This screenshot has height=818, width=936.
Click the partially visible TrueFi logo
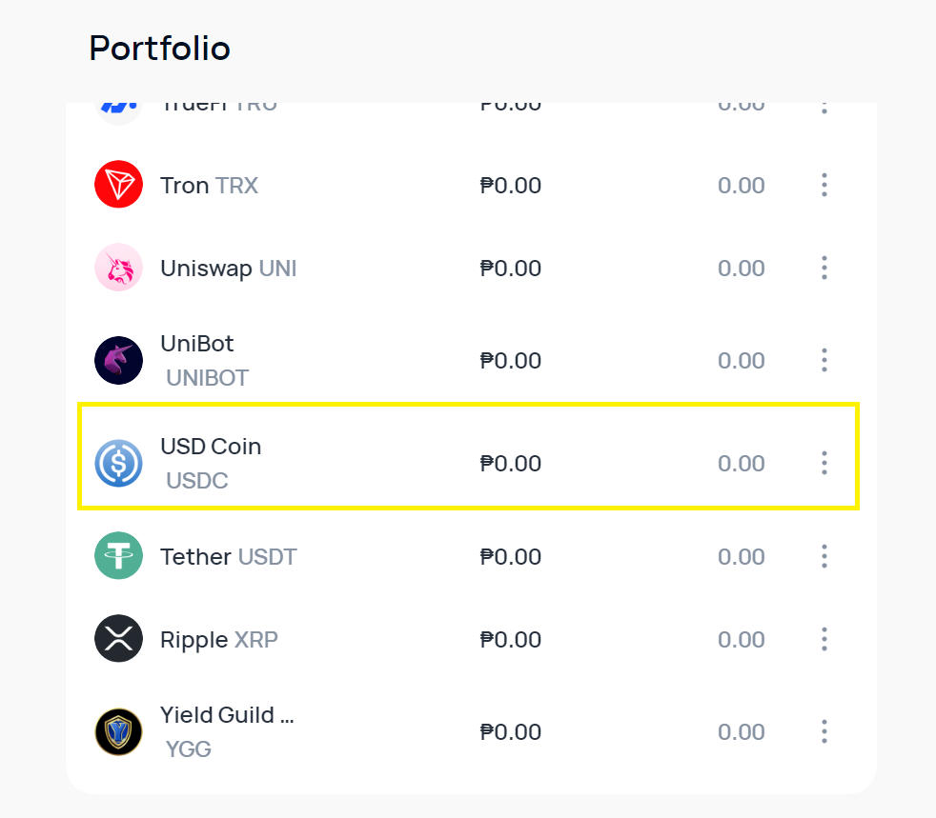119,113
